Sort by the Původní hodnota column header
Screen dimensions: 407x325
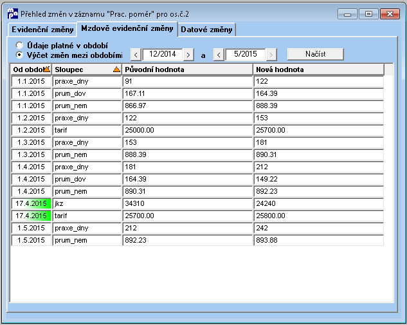[187, 70]
